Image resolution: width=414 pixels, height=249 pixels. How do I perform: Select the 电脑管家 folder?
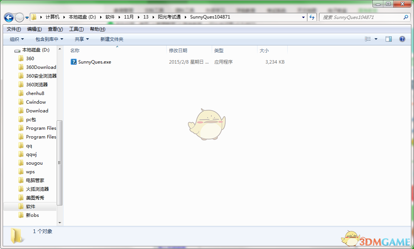coord(35,180)
